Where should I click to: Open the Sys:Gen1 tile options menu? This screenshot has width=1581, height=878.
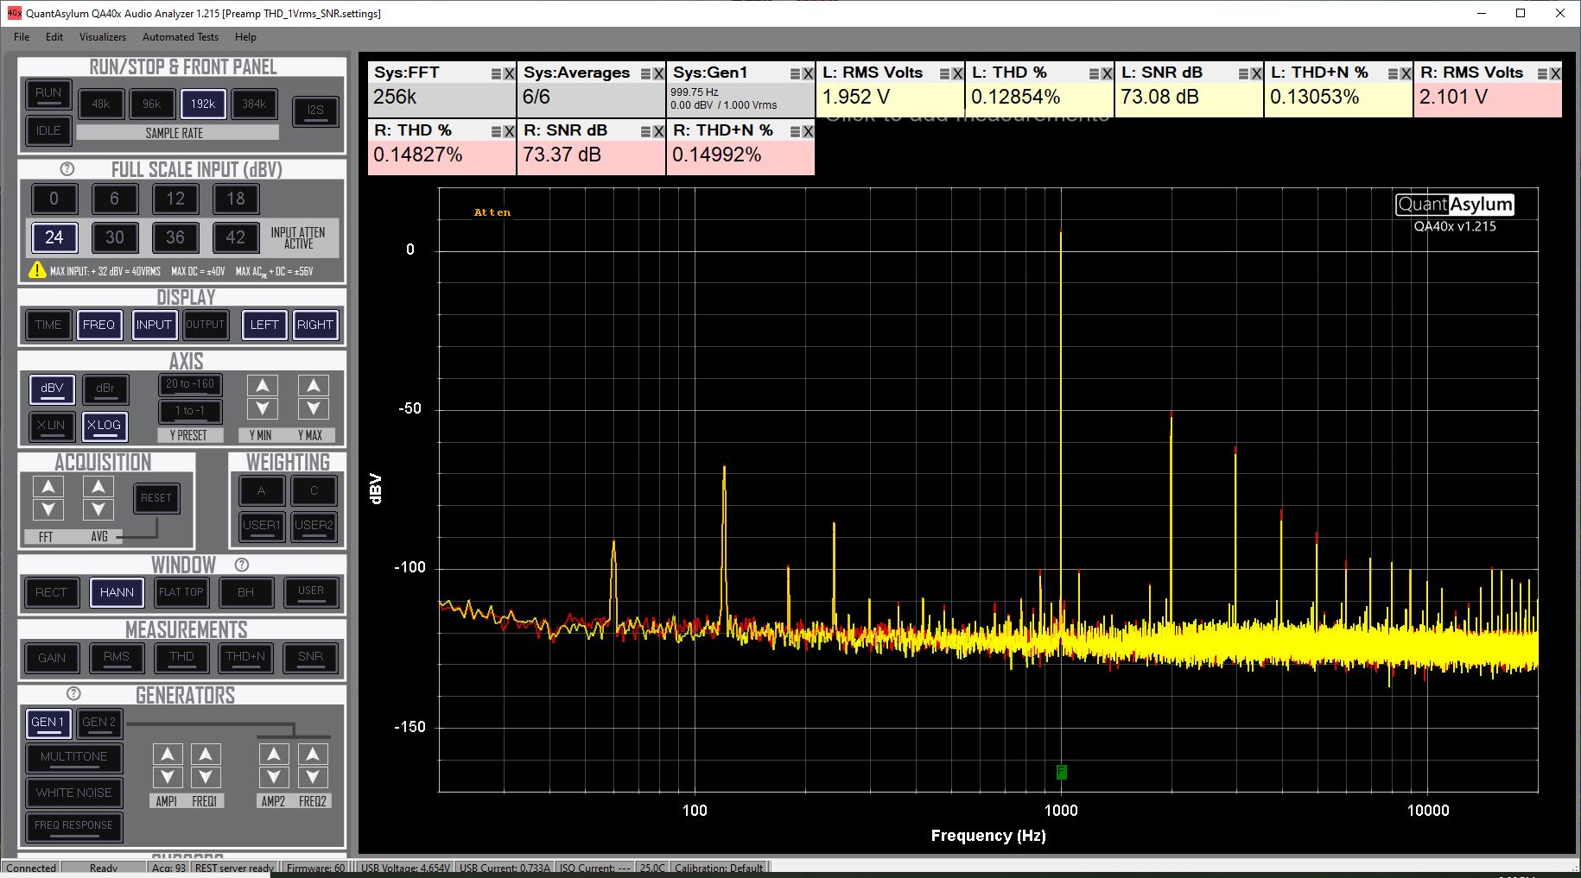(x=795, y=74)
